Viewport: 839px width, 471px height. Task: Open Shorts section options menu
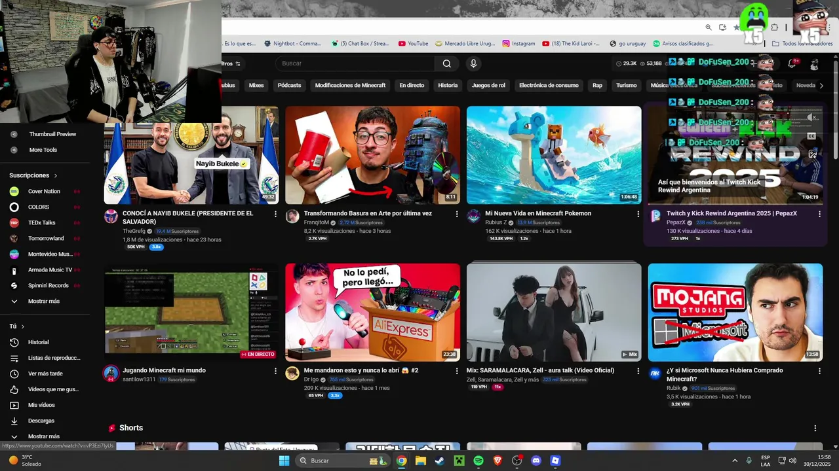pyautogui.click(x=815, y=428)
